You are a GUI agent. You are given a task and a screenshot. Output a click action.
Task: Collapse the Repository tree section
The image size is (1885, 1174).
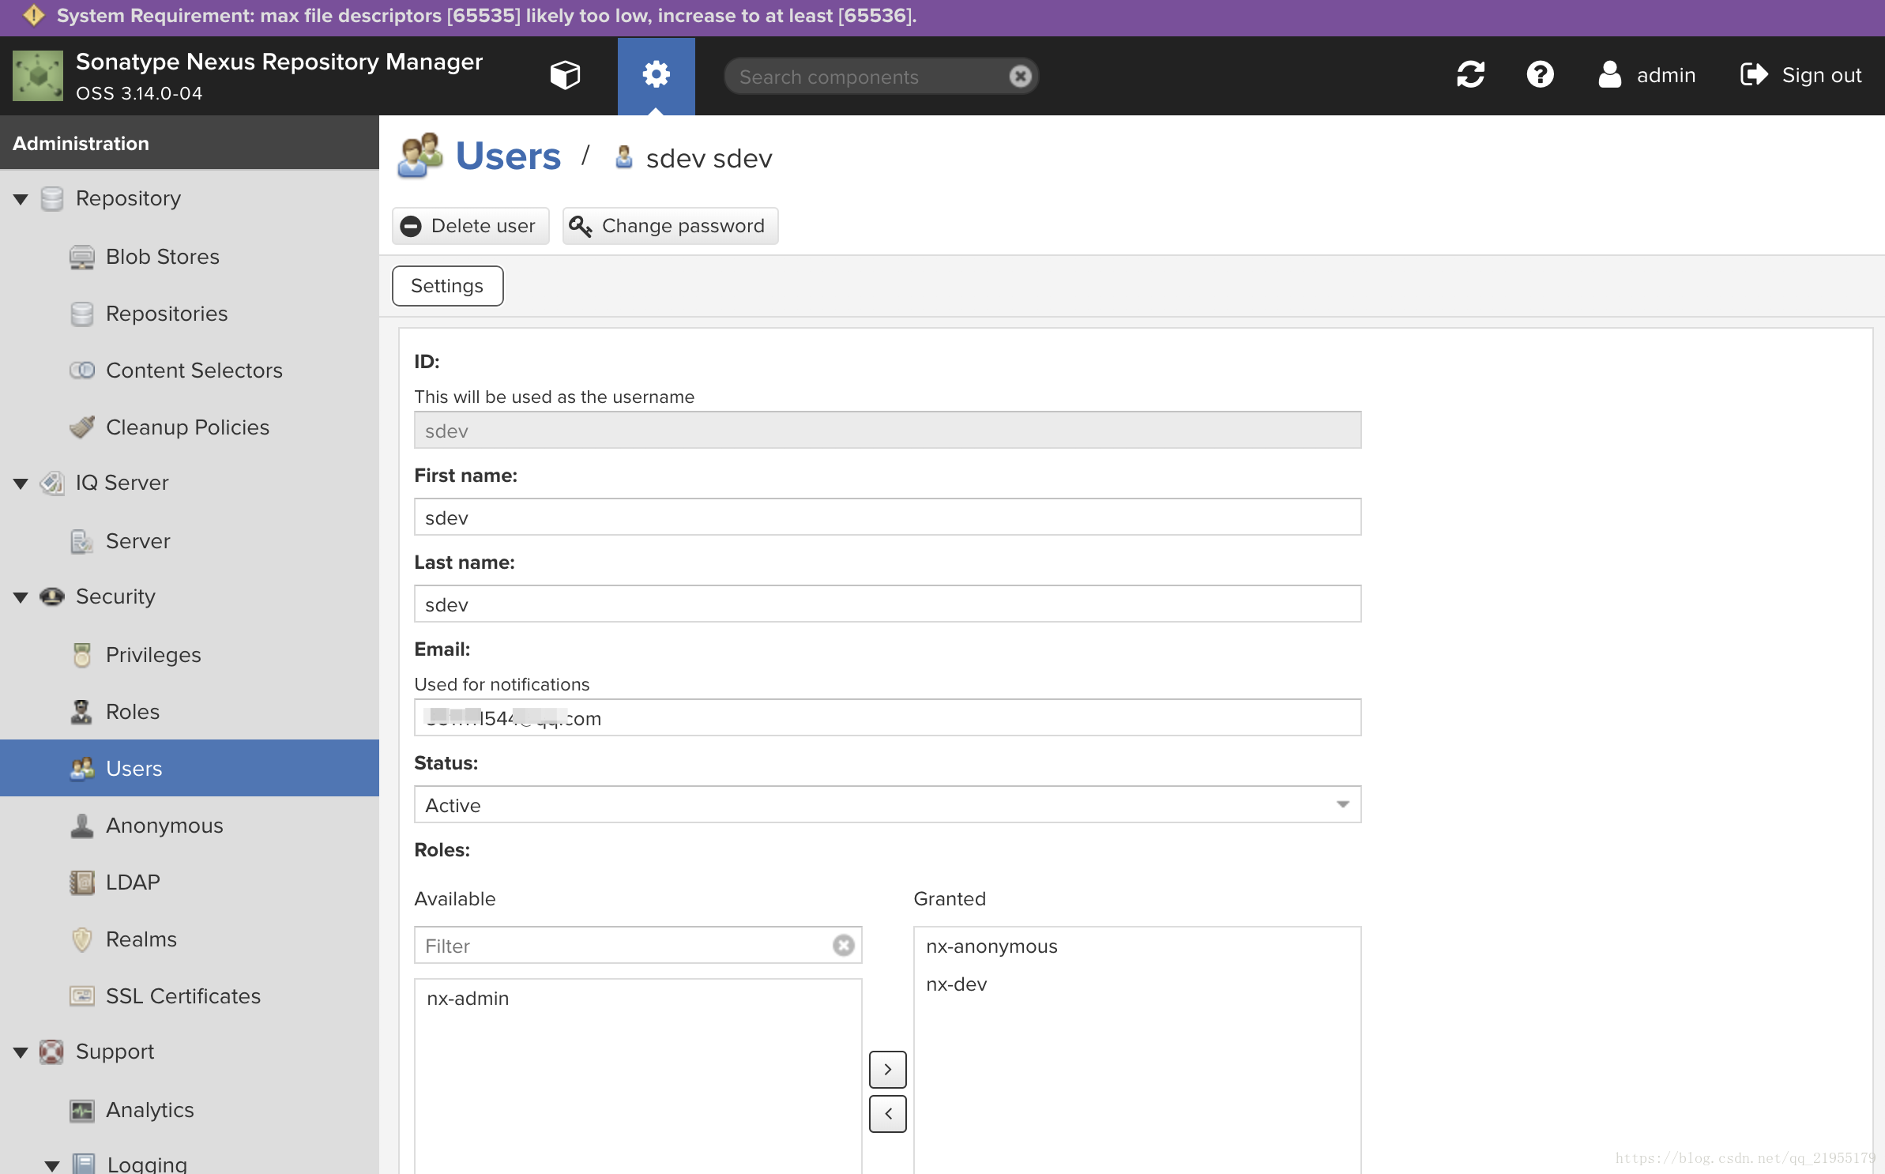21,199
